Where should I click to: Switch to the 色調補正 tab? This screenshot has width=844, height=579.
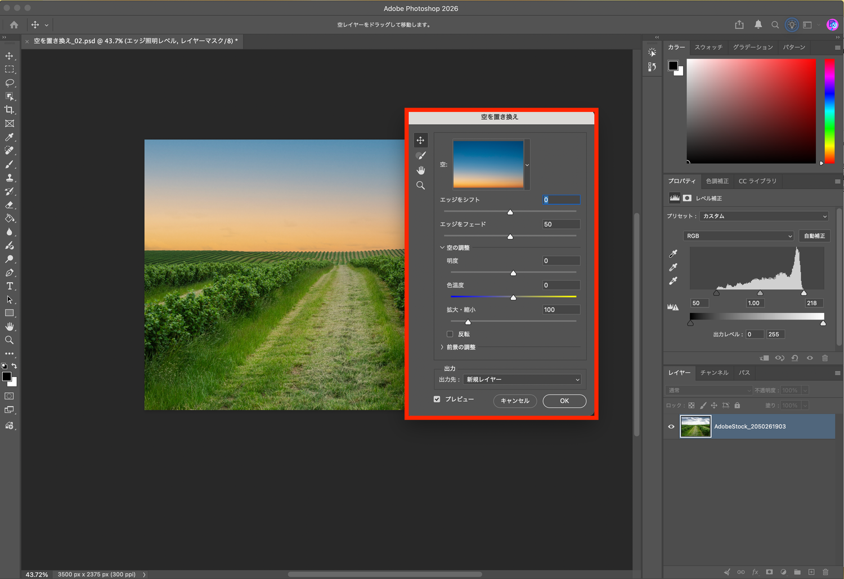(717, 181)
